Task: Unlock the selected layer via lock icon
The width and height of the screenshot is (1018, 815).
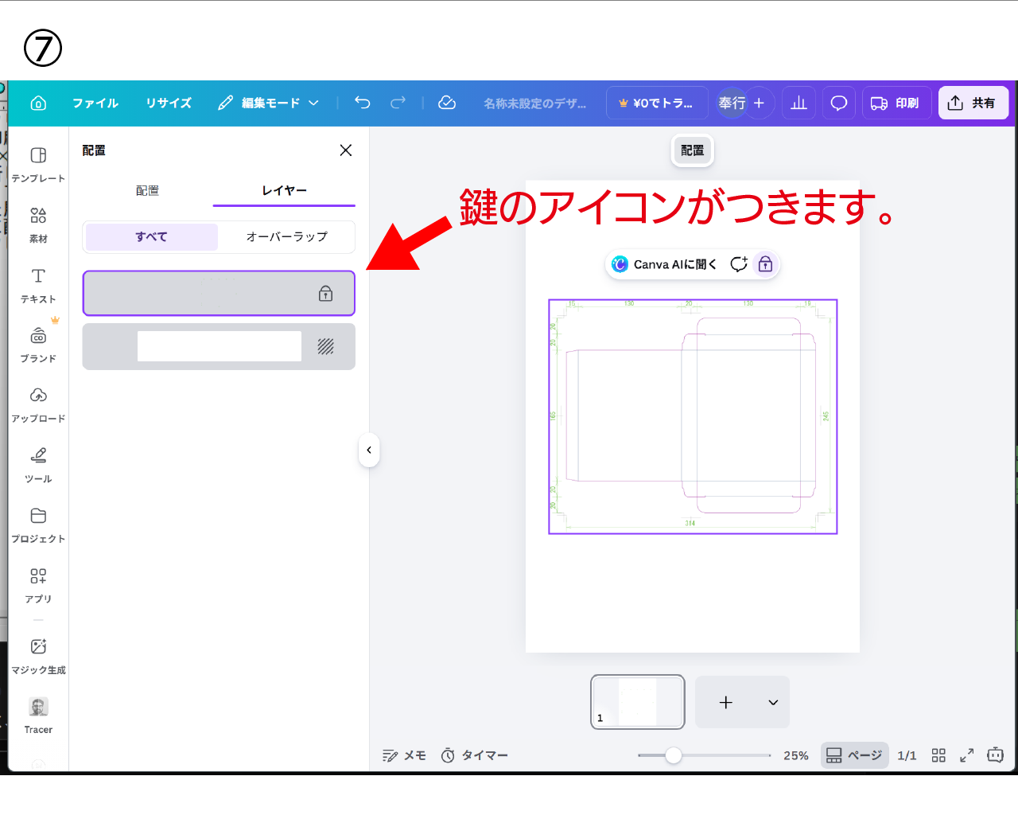Action: [x=325, y=294]
